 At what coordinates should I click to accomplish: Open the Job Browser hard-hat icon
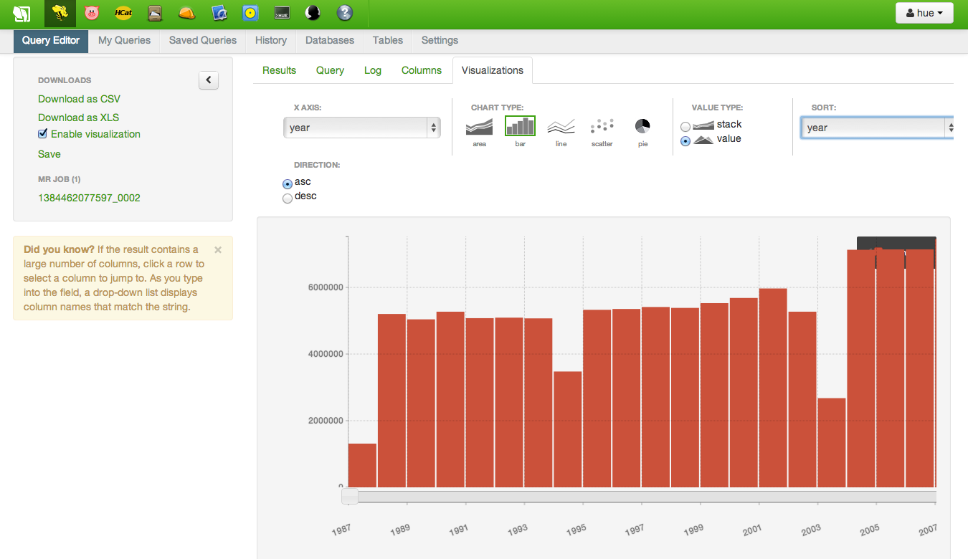(186, 13)
